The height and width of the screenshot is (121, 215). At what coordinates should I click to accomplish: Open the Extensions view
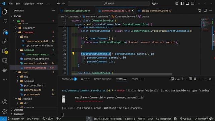pos(5,51)
